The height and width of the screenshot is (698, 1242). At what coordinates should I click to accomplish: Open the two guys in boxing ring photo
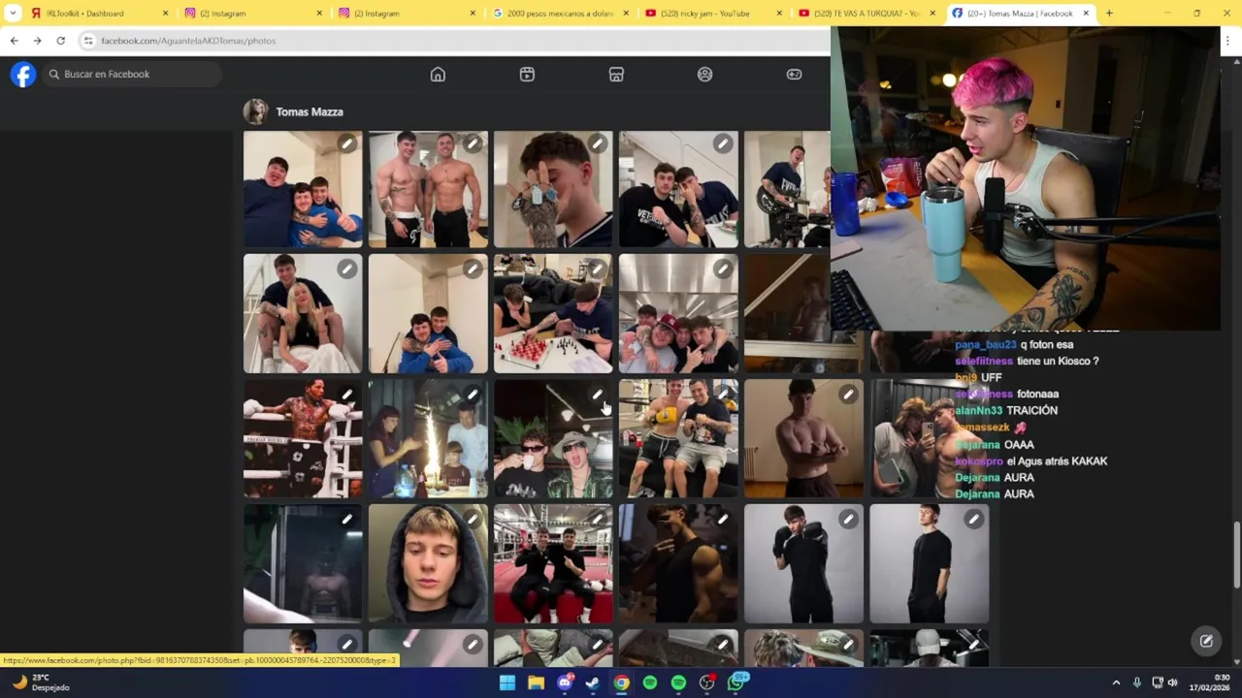pos(553,563)
